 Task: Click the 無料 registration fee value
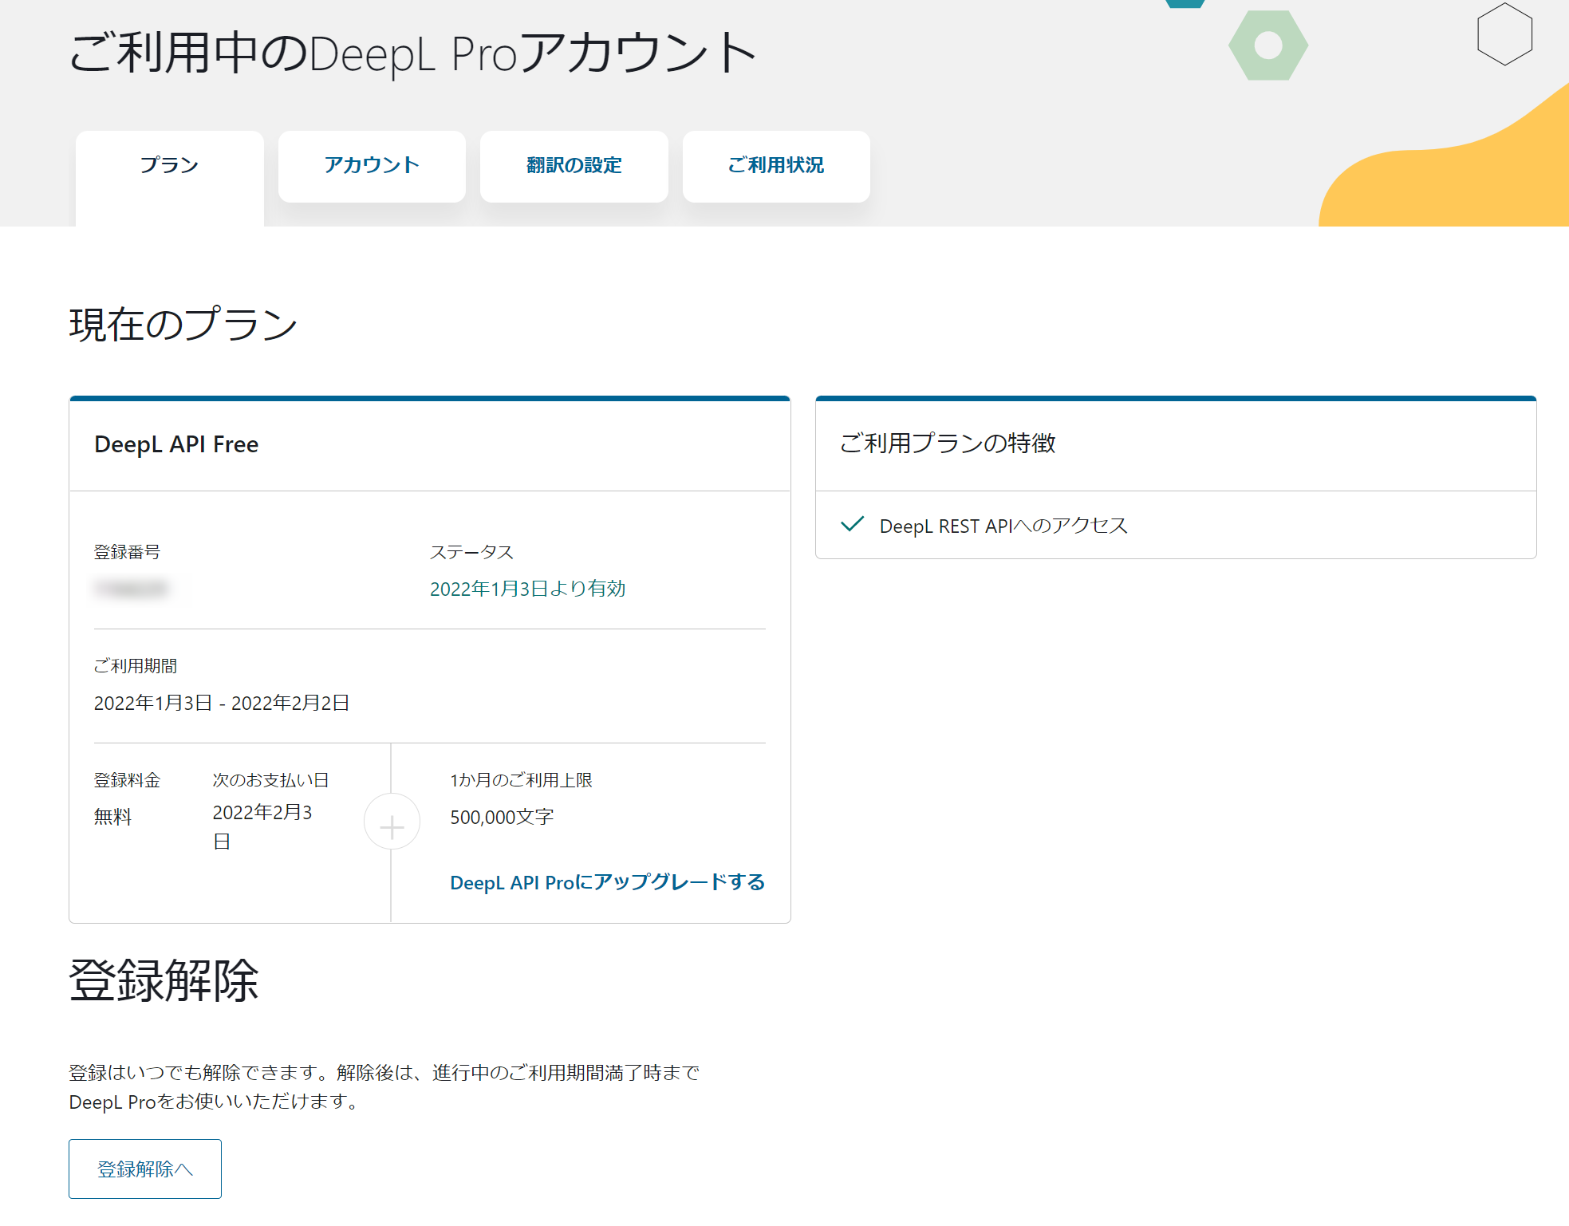click(x=112, y=817)
